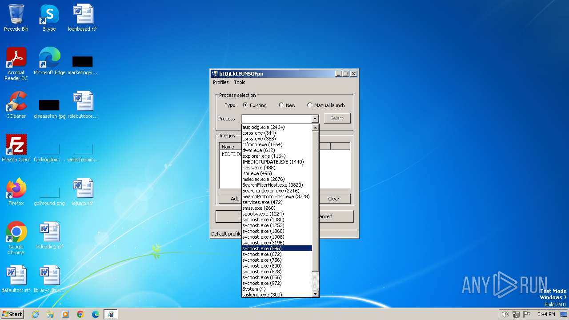This screenshot has height=320, width=569.
Task: Collapse the Process dropdown arrow
Action: [315, 119]
